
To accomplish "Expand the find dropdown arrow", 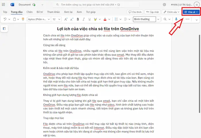I will (x=169, y=19).
